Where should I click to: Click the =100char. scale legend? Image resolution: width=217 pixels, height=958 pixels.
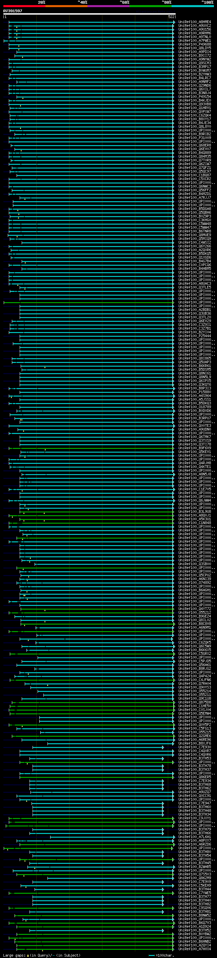[x=161, y=955]
